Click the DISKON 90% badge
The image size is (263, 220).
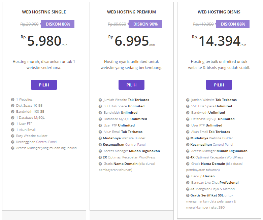point(145,24)
